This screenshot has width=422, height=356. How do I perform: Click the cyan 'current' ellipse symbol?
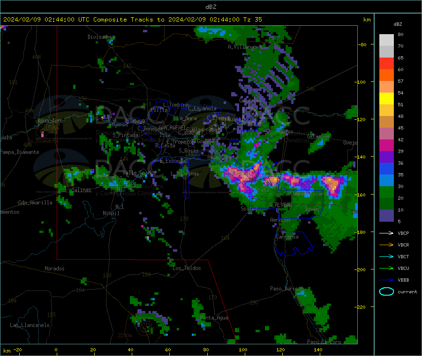click(386, 291)
